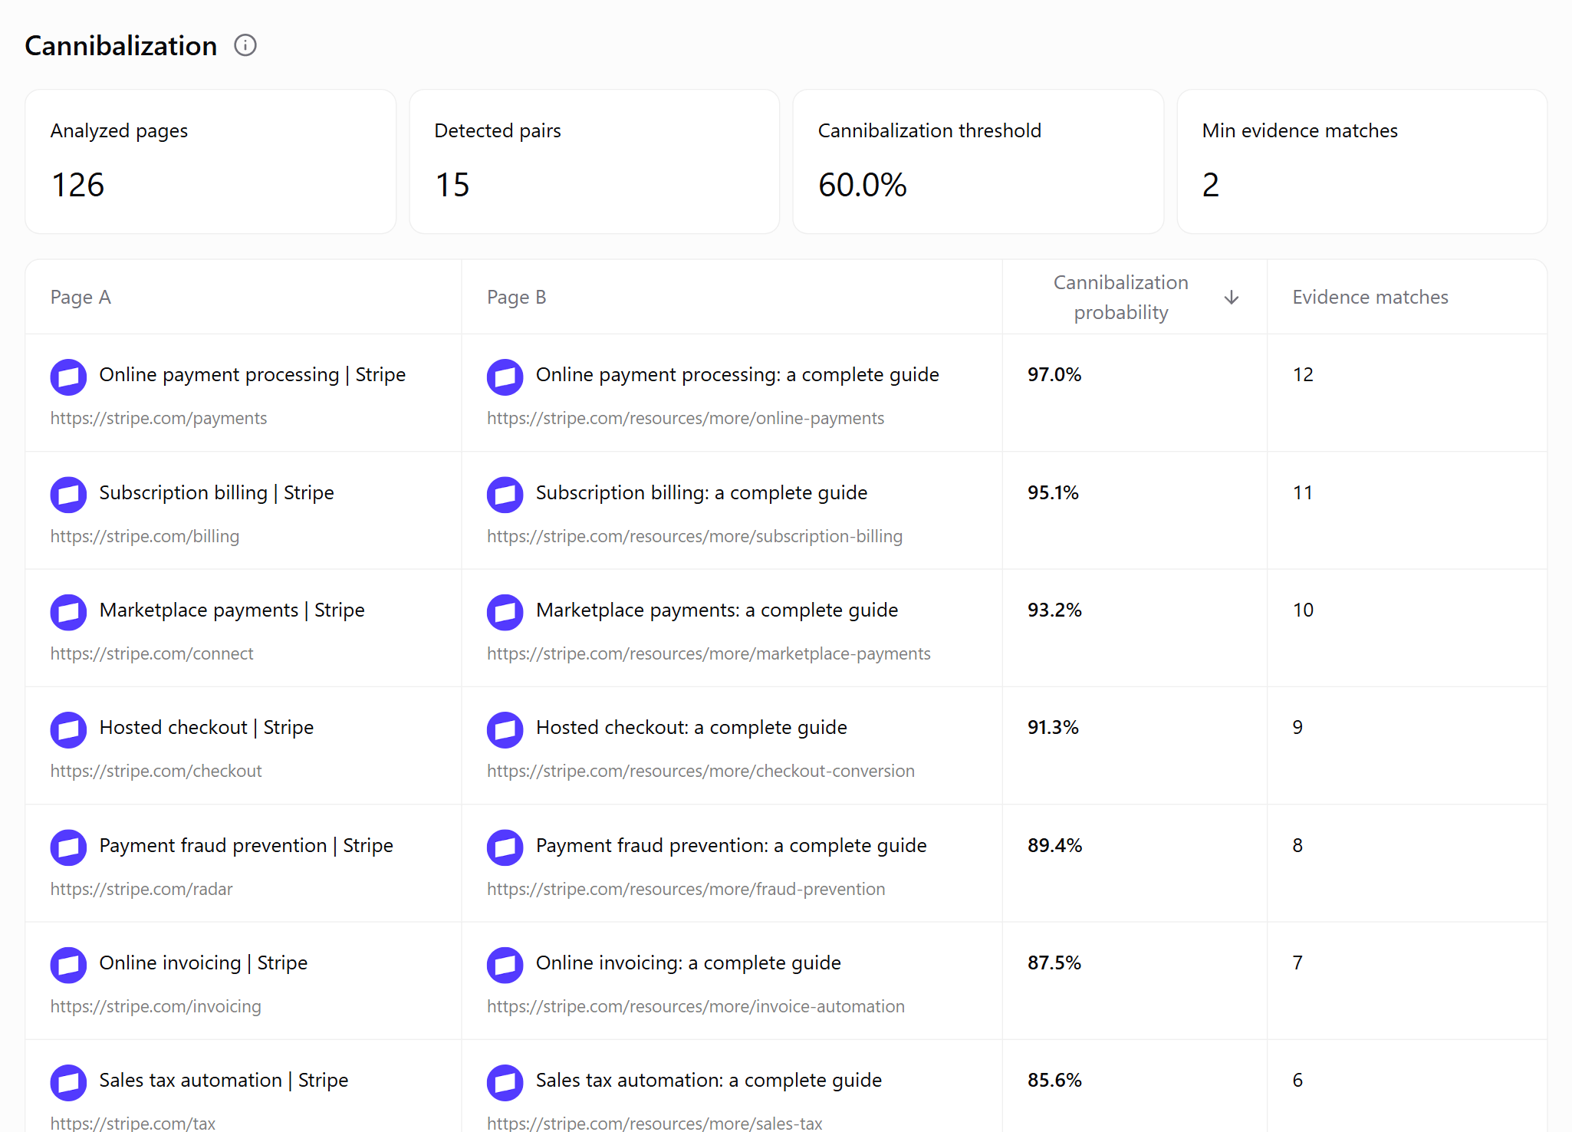This screenshot has width=1572, height=1132.
Task: Click the sort arrow on Cannibalization probability
Action: tap(1232, 298)
